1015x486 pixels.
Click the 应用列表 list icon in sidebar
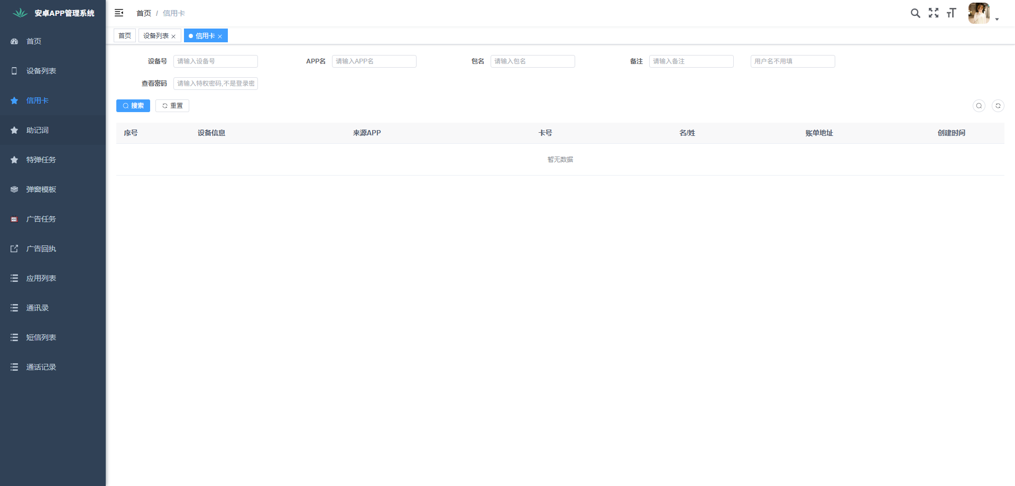coord(14,278)
